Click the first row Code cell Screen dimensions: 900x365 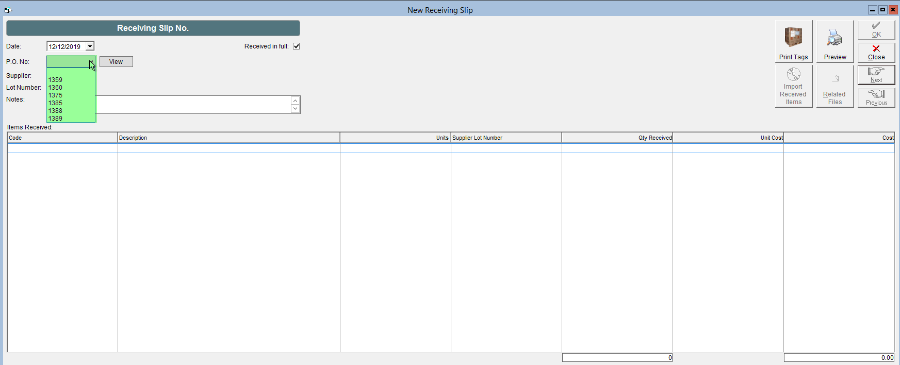click(62, 148)
